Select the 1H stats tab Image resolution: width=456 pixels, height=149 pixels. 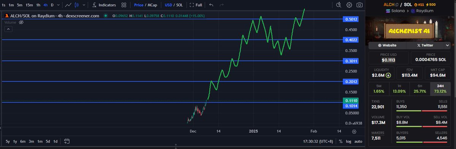coord(400,89)
